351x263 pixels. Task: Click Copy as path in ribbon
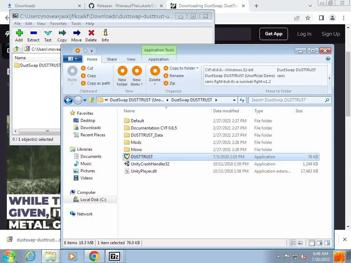tap(96, 83)
